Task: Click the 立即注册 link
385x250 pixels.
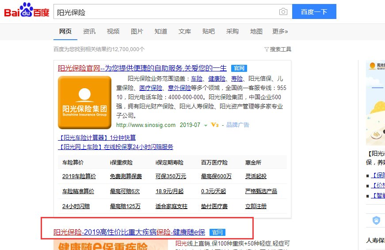Action: pos(256,206)
